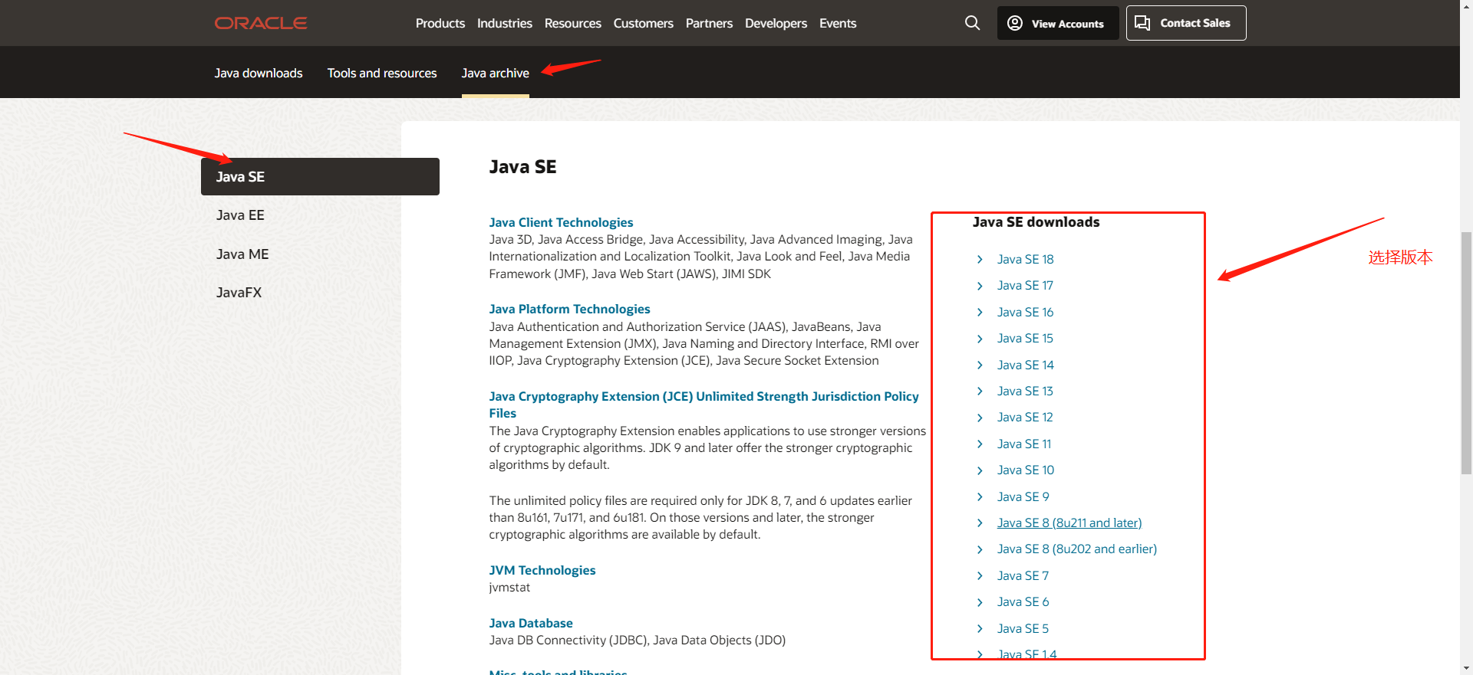Click the chevron beside Java SE 8 (8u211 and later)
This screenshot has width=1473, height=675.
980,523
